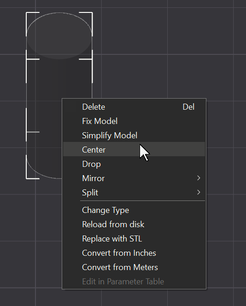Choose Drop to place model on bed
This screenshot has height=306, width=246.
point(134,164)
